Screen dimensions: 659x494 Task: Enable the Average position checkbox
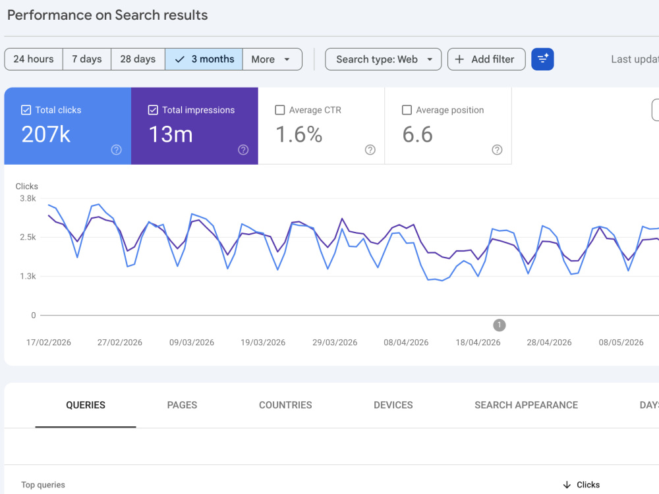tap(407, 110)
